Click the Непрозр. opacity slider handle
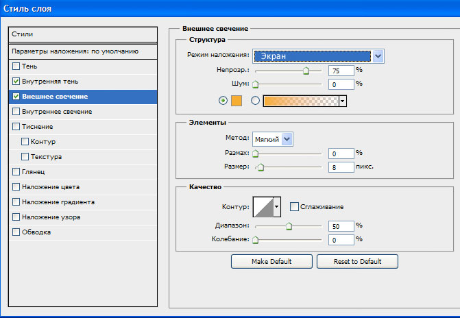Screen dimensions: 460x318 pyautogui.click(x=306, y=71)
